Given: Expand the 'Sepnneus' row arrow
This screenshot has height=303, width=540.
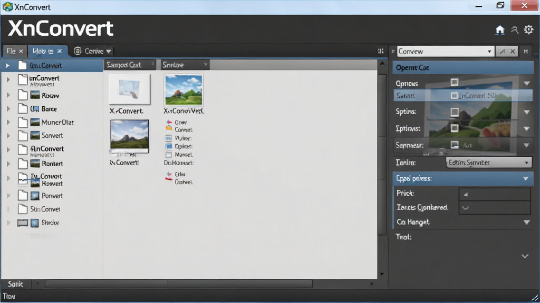Looking at the screenshot, I should pos(527,145).
